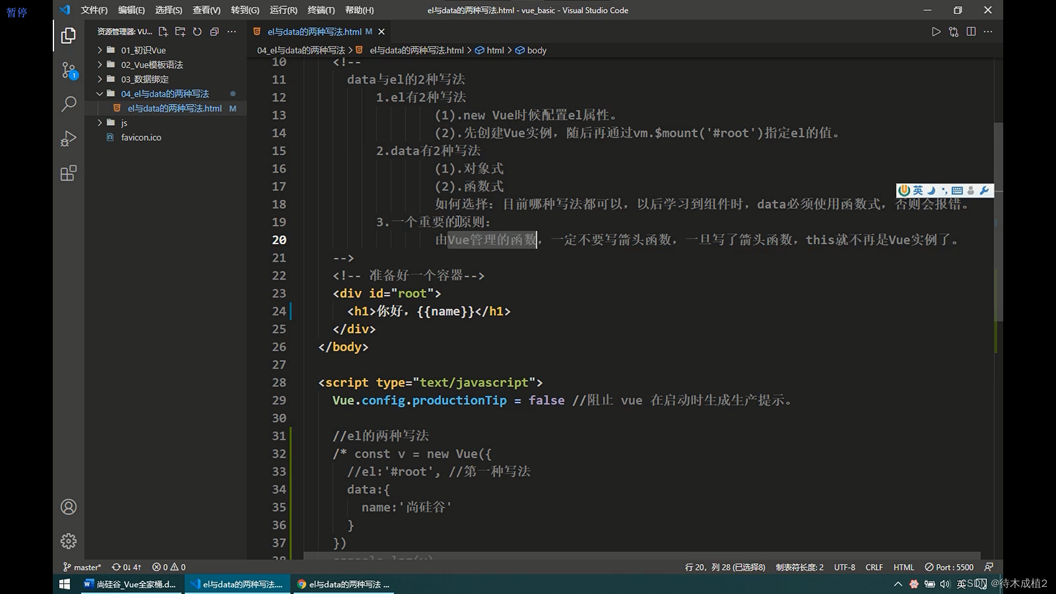Viewport: 1056px width, 594px height.
Task: Select el与data的两种写法.html in file tree
Action: click(165, 108)
